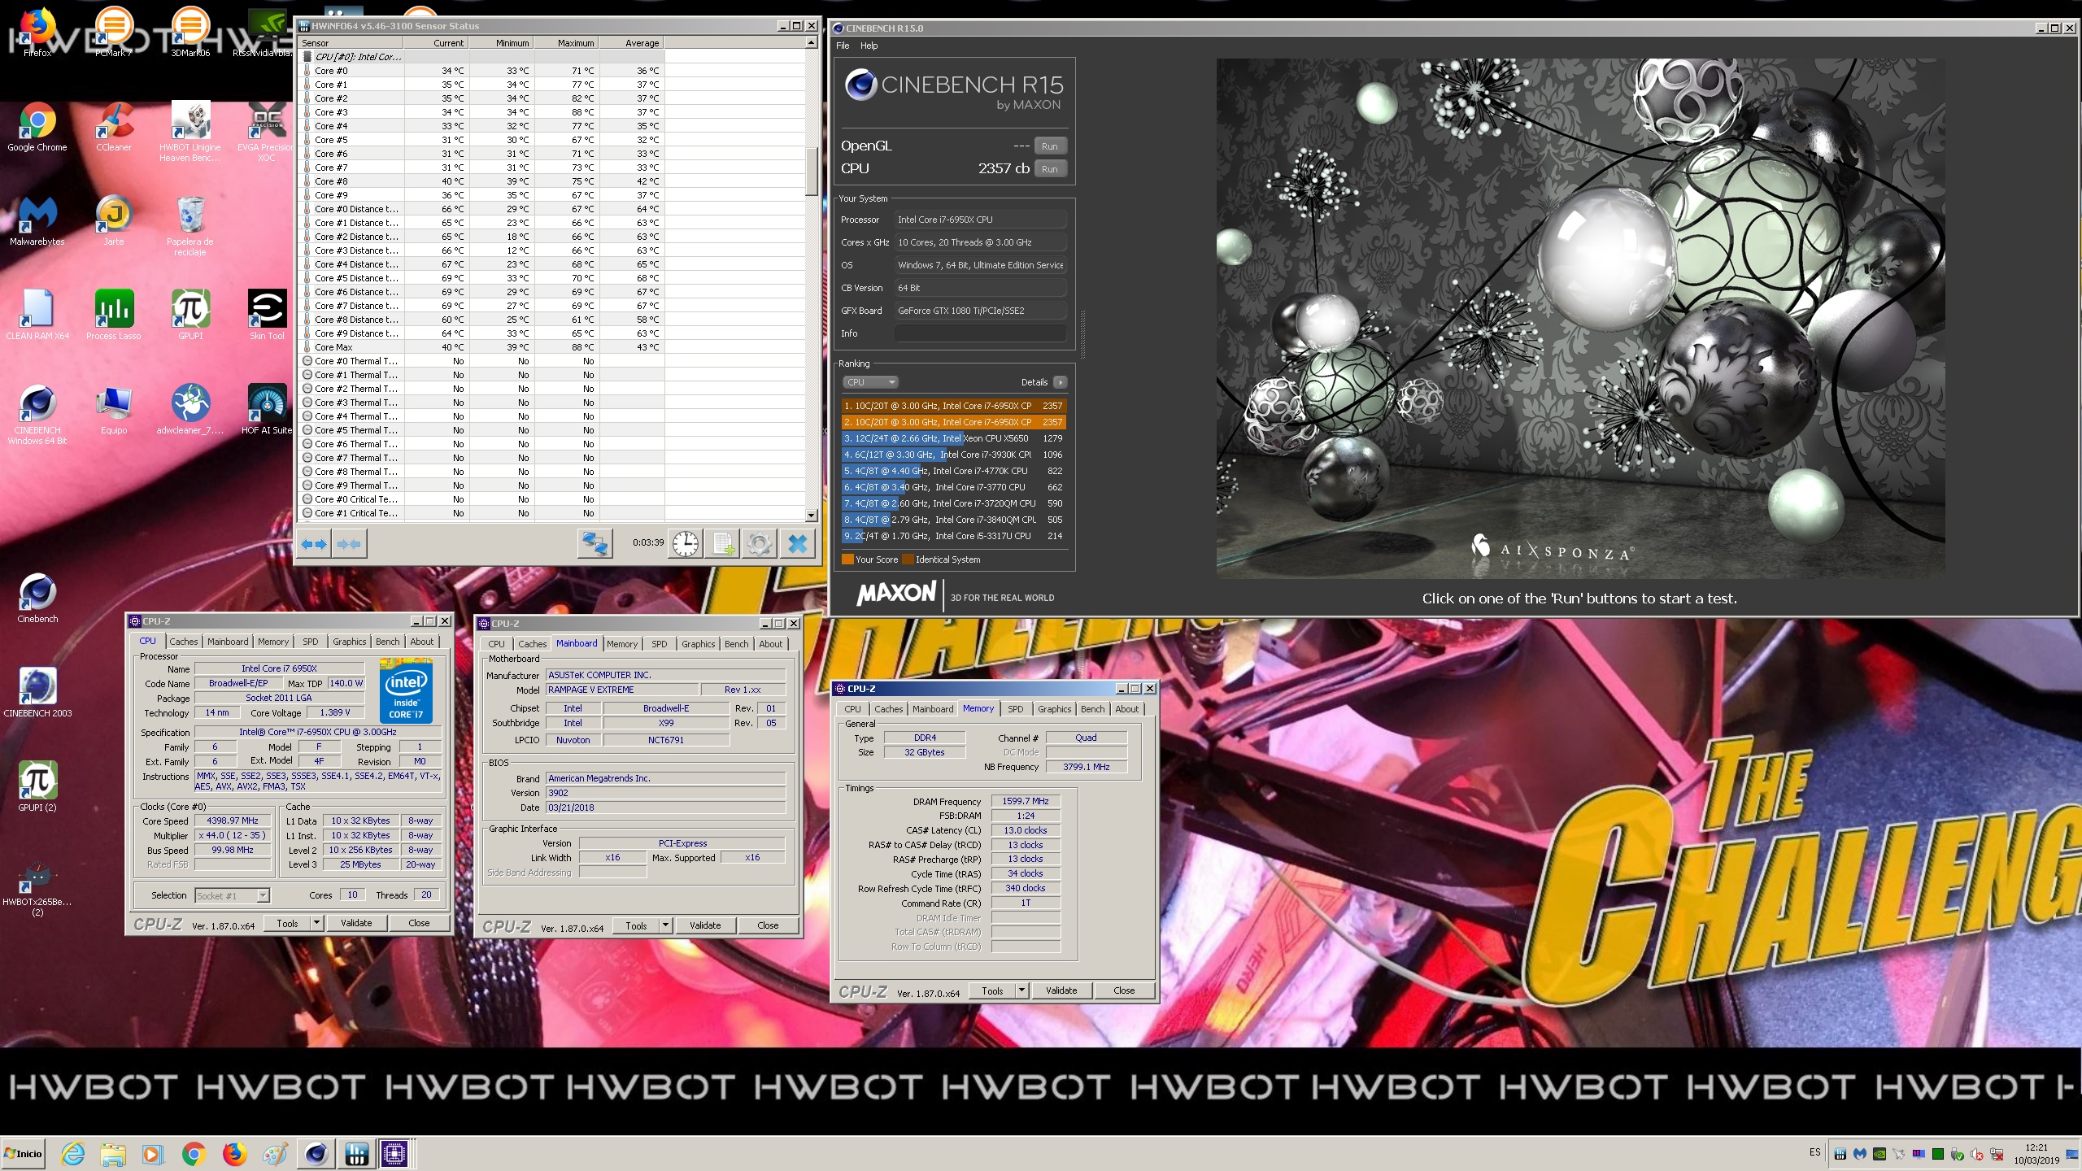The height and width of the screenshot is (1171, 2082).
Task: Open Process Lasso desktop shortcut
Action: click(114, 316)
